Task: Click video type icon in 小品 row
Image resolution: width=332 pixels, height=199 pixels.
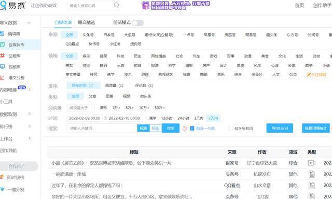Action: click(311, 163)
